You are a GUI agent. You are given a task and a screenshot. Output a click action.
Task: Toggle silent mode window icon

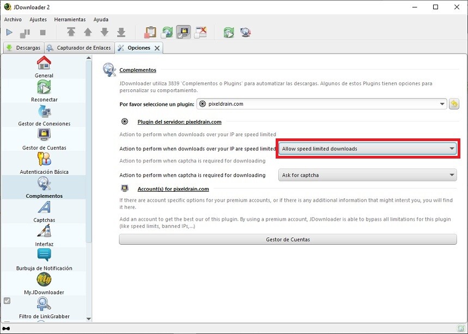pyautogui.click(x=200, y=32)
